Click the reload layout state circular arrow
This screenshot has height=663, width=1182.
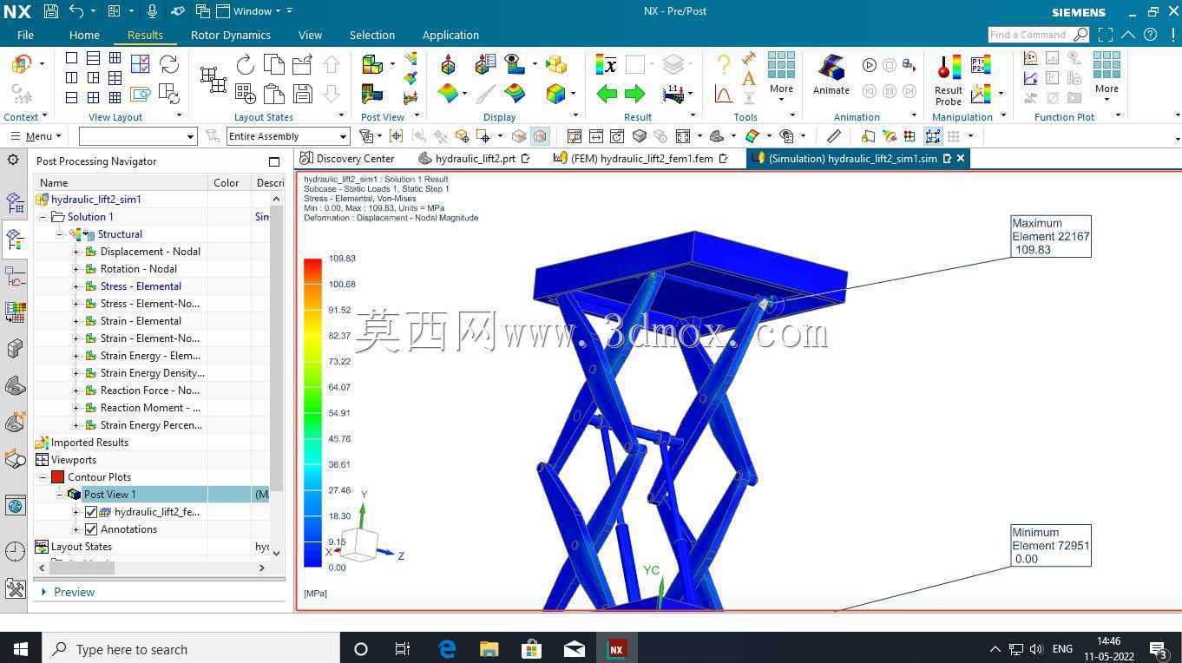[246, 64]
